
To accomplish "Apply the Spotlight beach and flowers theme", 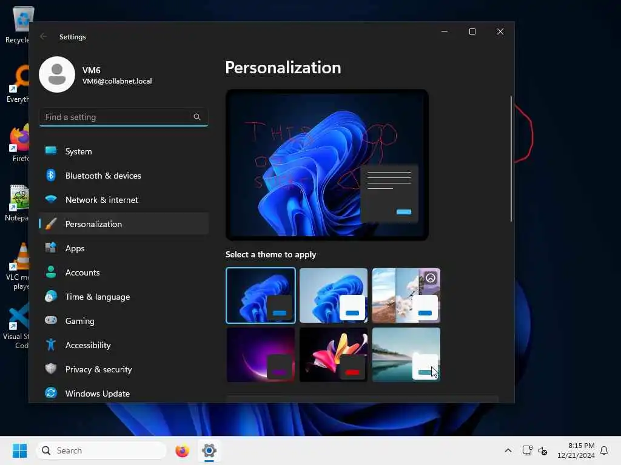I will coord(406,295).
